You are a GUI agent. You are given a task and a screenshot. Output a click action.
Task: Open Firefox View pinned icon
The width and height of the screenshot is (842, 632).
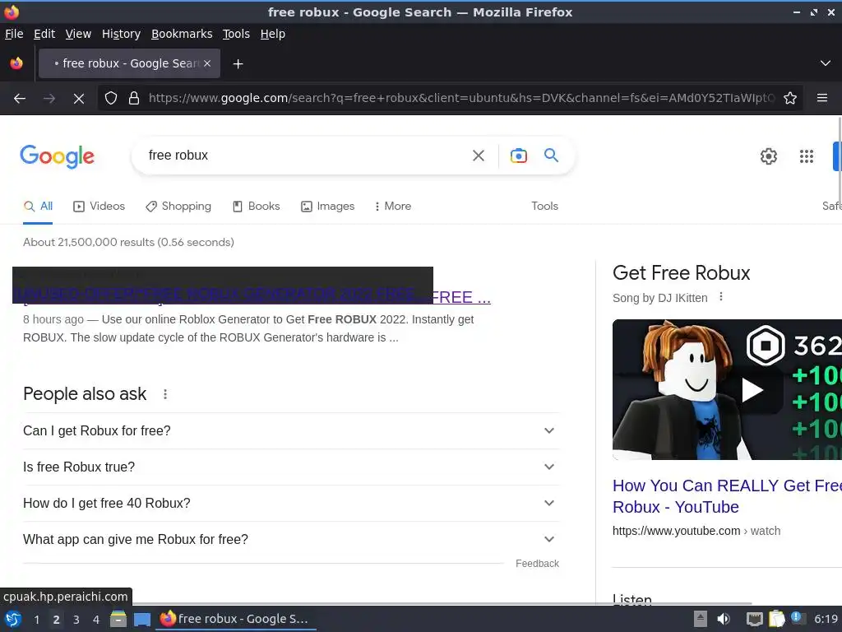coord(16,63)
